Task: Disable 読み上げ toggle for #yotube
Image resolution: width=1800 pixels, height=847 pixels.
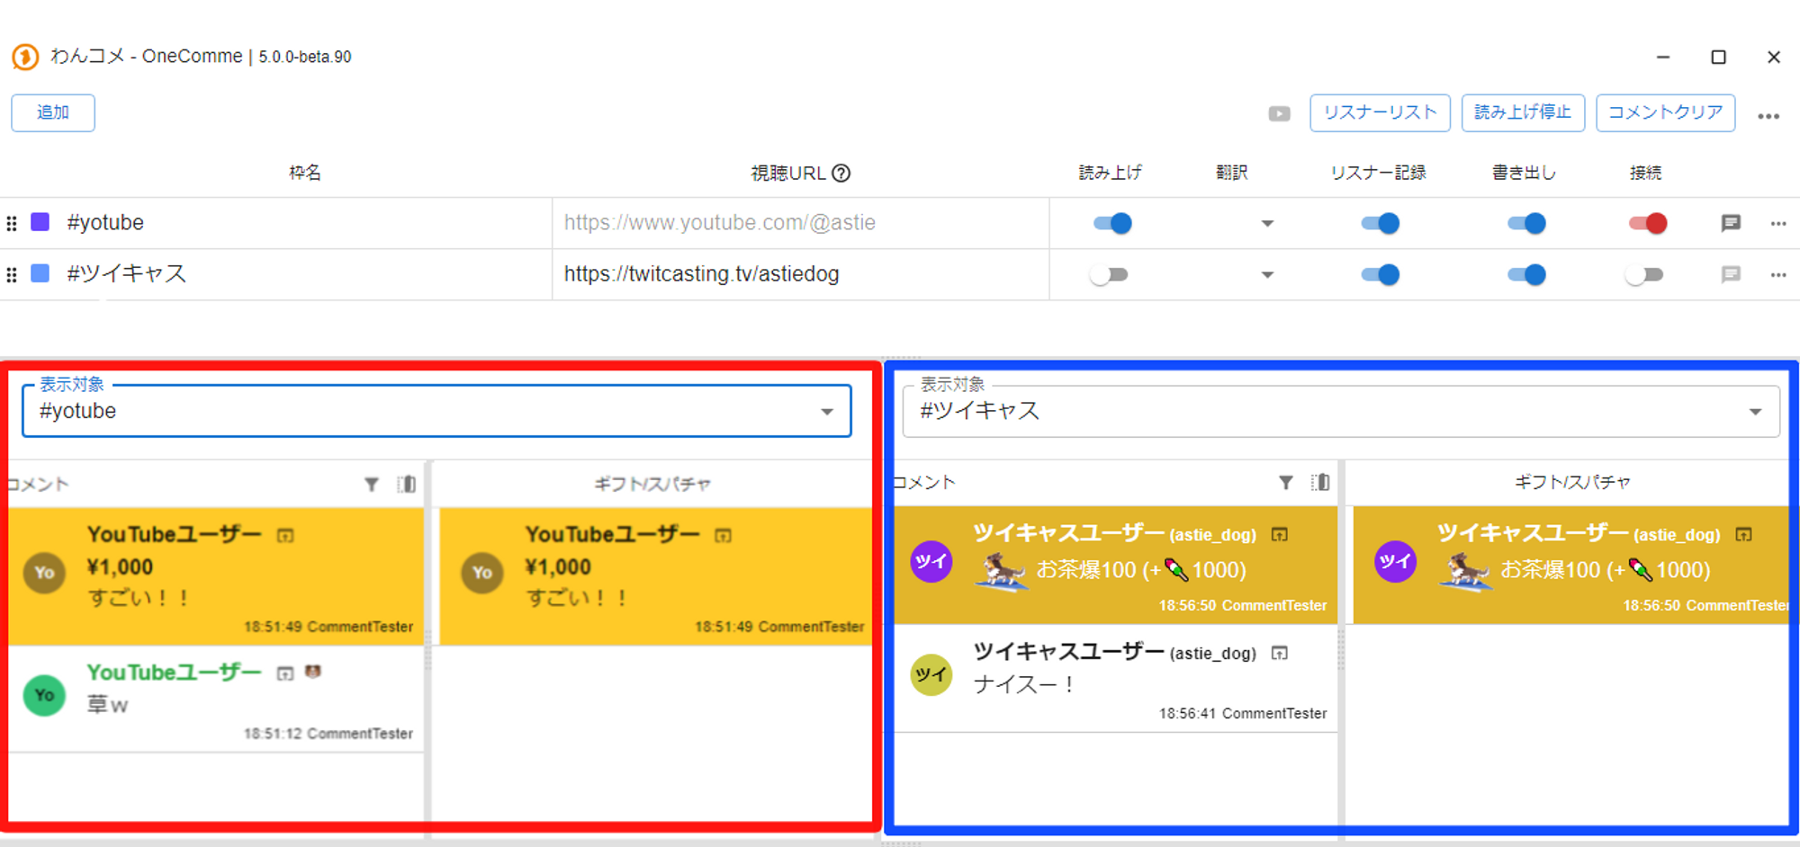Action: [x=1112, y=223]
